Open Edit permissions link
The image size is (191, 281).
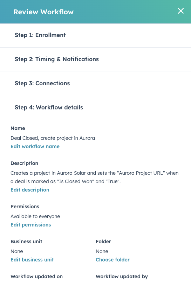point(31,225)
